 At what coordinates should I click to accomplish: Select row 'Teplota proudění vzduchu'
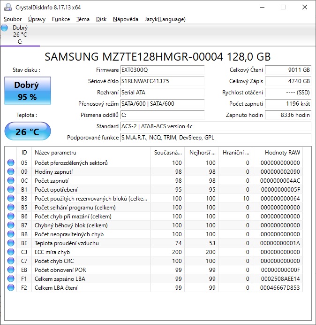pyautogui.click(x=154, y=243)
